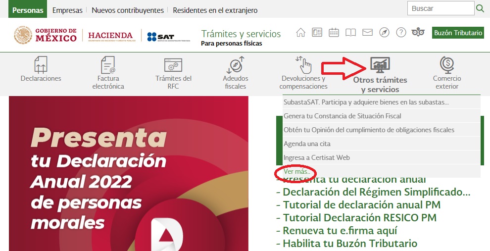Click the question mark help icon
This screenshot has width=490, height=251.
coord(401,33)
